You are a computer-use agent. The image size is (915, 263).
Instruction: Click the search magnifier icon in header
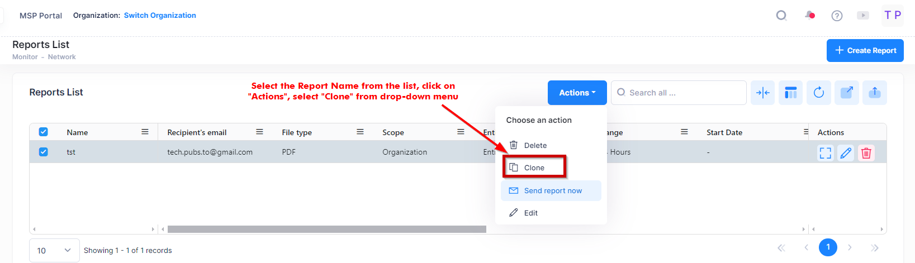tap(781, 16)
